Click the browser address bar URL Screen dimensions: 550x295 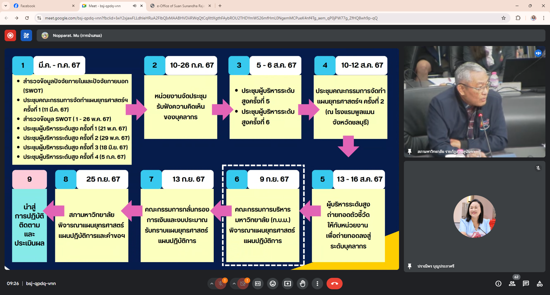[x=211, y=18]
